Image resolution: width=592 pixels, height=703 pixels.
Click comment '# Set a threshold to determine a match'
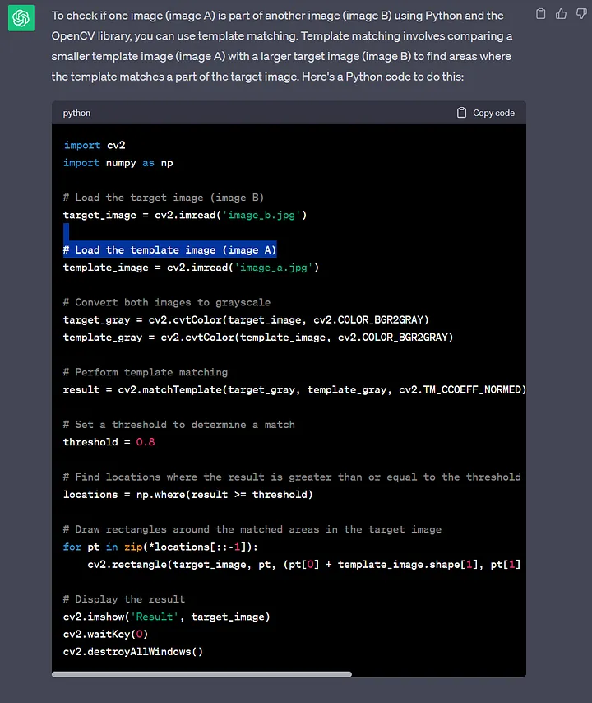(x=179, y=425)
